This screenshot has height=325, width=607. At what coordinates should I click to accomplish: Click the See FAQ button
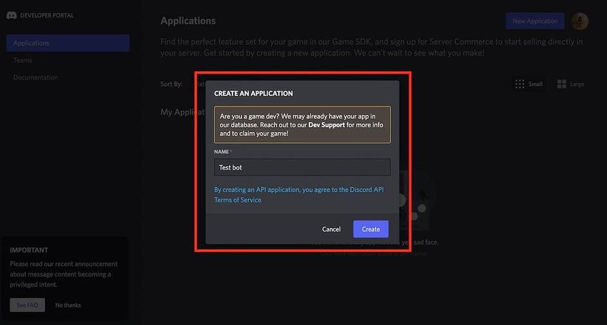[27, 305]
